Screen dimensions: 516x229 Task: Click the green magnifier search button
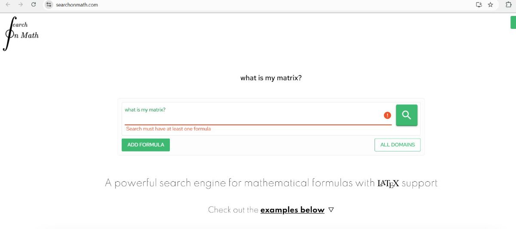(406, 115)
